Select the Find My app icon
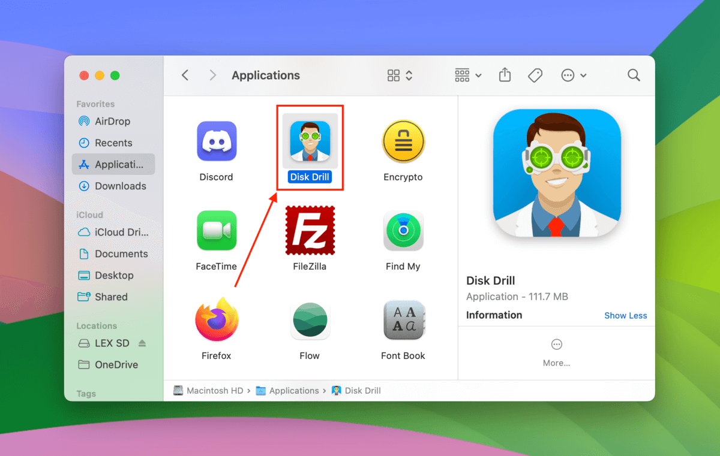 point(403,231)
